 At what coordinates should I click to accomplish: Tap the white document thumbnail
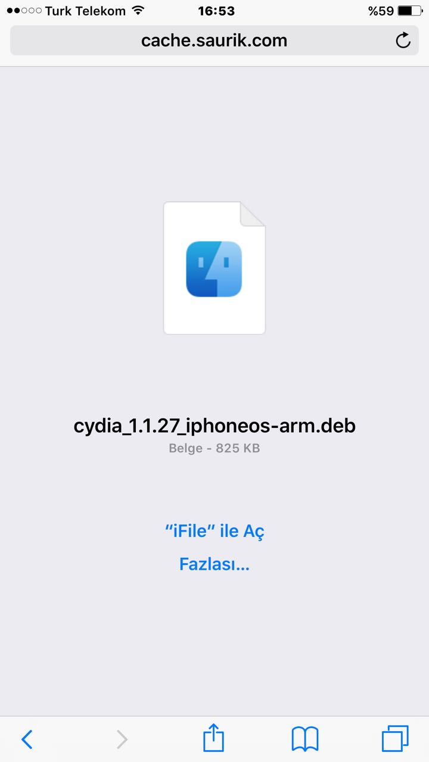point(214,268)
